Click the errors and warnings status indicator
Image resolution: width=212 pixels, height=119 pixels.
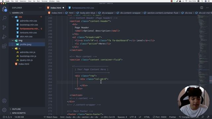7,117
